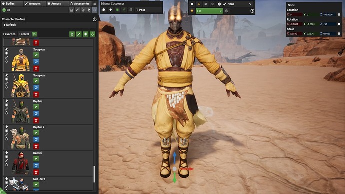
Task: Adjust the green 1.0 light intensity slider
Action: tap(209, 11)
